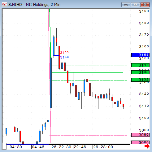Click the dashed pink 3086 line
Image resolution: width=152 pixels, height=152 pixels.
tap(88, 135)
